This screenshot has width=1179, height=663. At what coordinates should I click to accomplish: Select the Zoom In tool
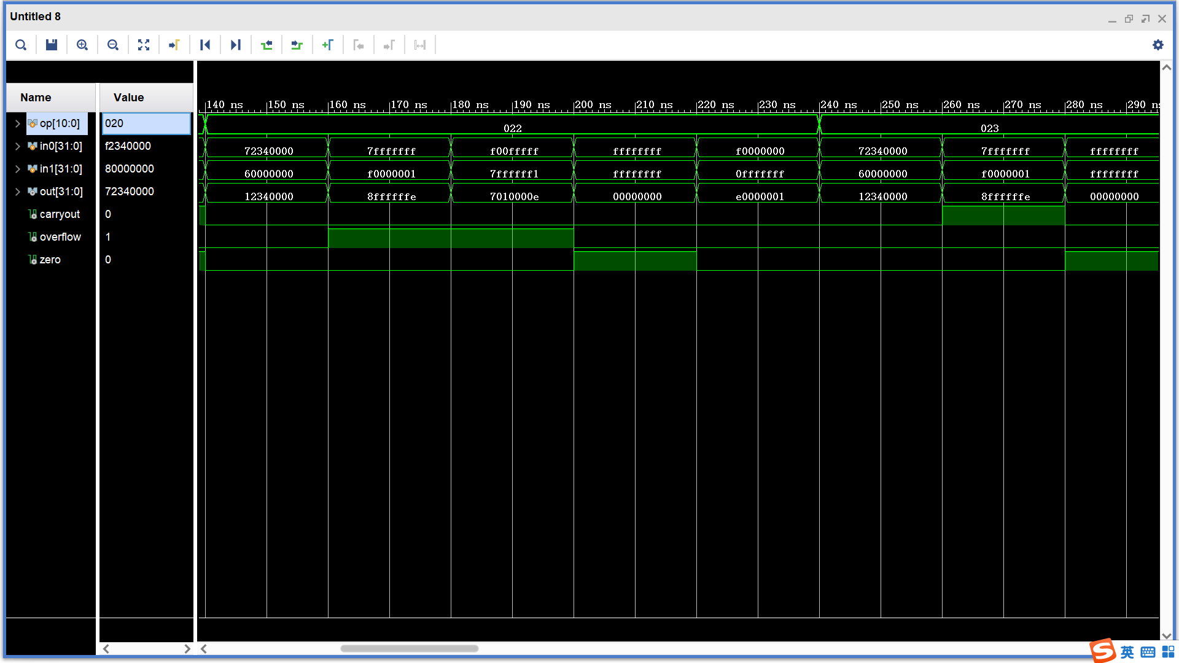[82, 44]
